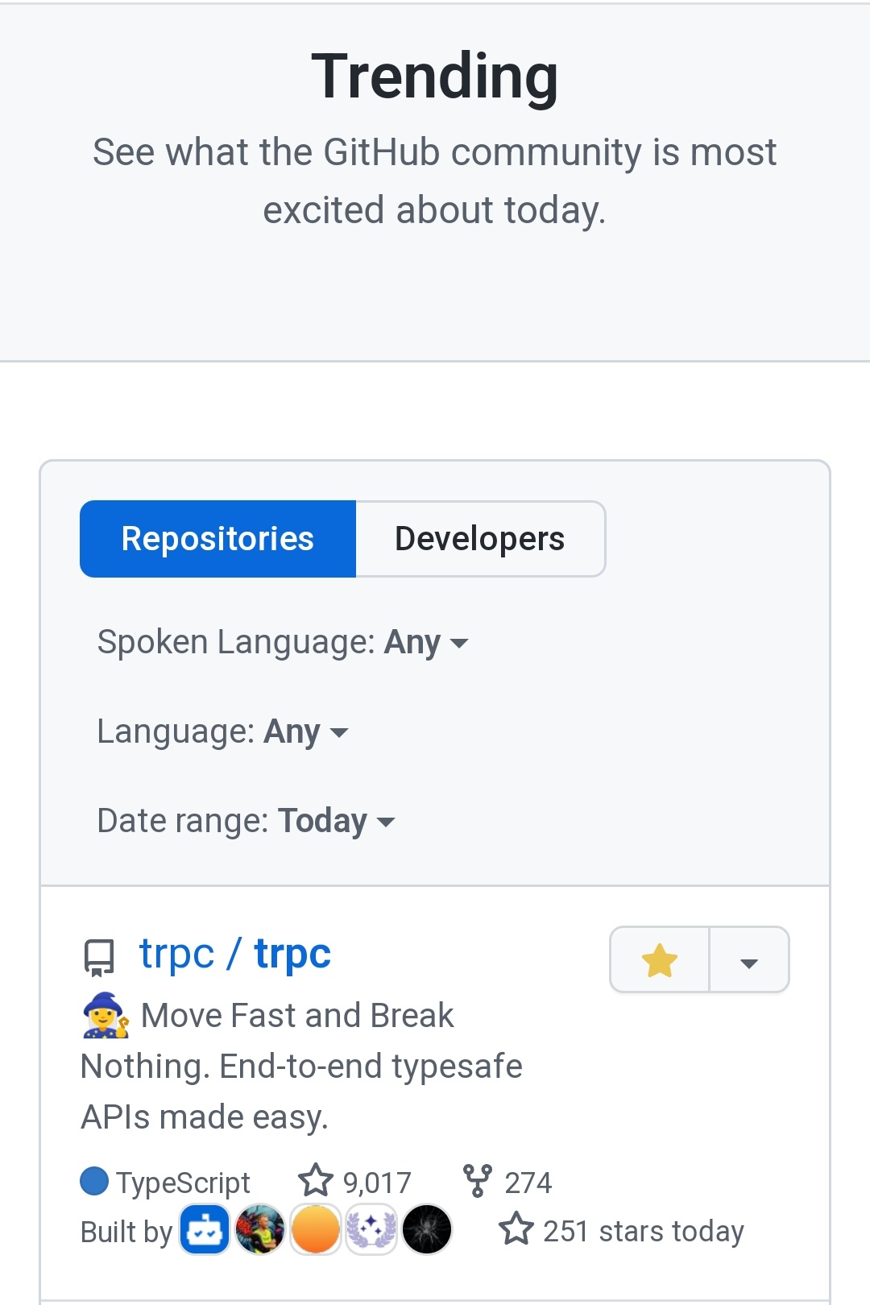Switch to the Developers tab
The width and height of the screenshot is (870, 1305).
pos(480,539)
